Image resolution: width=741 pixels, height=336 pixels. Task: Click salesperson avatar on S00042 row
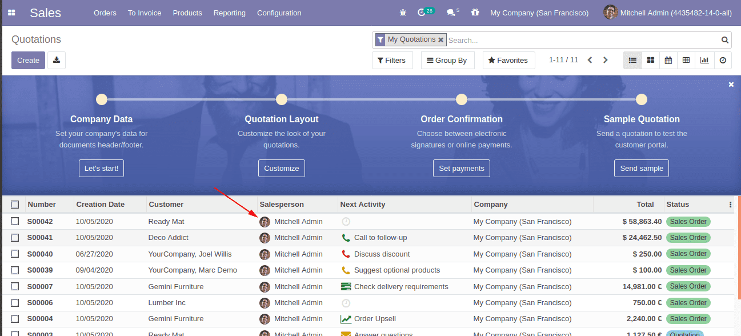click(x=265, y=222)
